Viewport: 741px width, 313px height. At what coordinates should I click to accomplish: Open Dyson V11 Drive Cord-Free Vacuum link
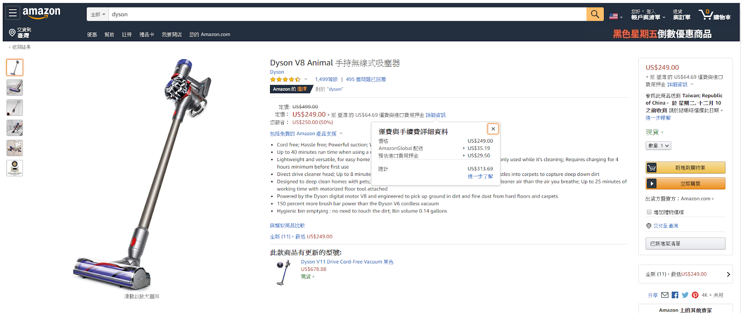347,262
